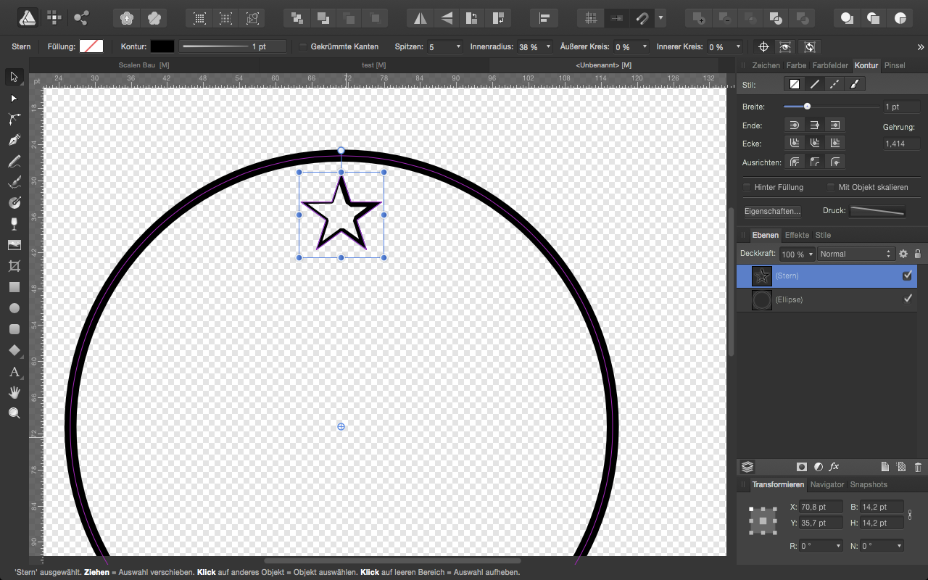Click the Add boolean operation icon

point(698,17)
